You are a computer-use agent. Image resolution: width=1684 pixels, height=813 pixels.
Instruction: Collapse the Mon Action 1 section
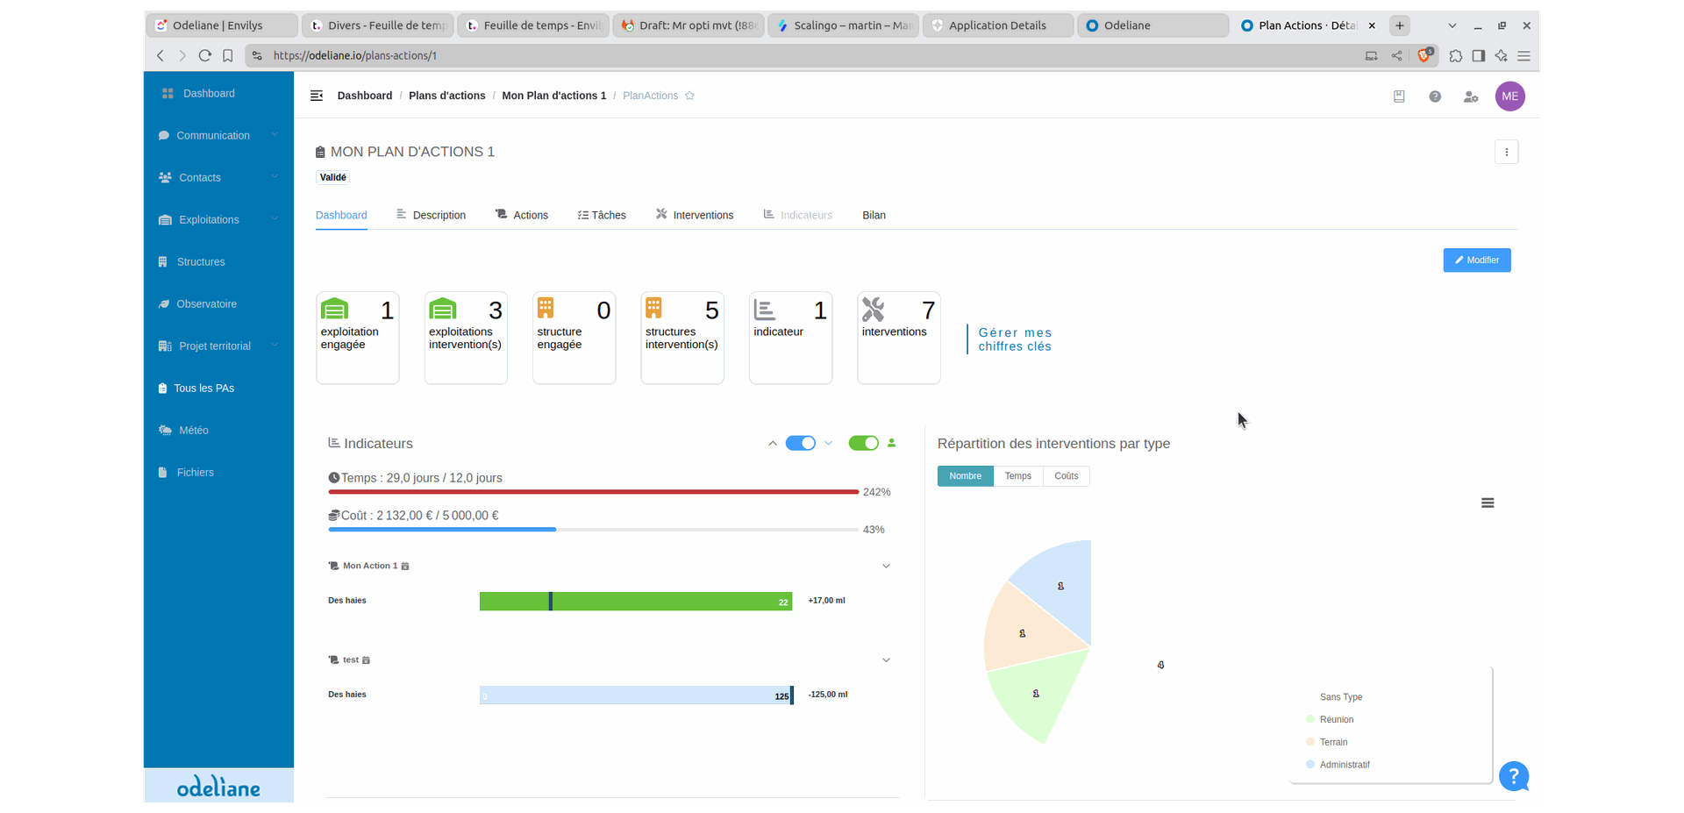886,567
